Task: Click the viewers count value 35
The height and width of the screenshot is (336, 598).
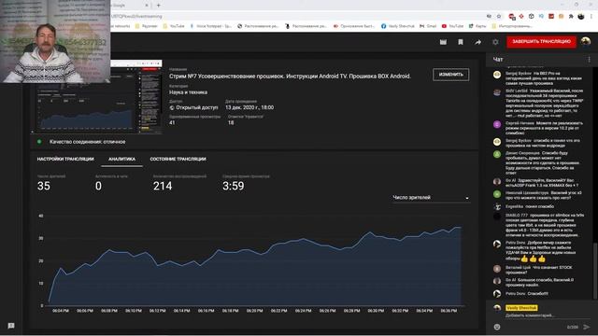Action: pos(44,186)
